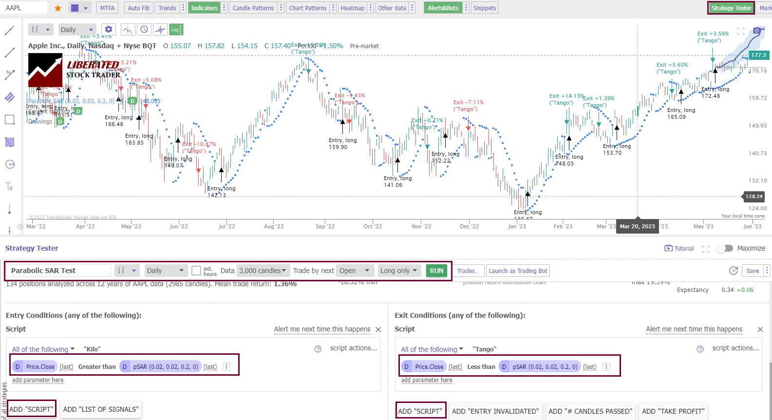The height and width of the screenshot is (420, 772).
Task: Open strategy Daily timeframe dropdown
Action: tap(166, 271)
